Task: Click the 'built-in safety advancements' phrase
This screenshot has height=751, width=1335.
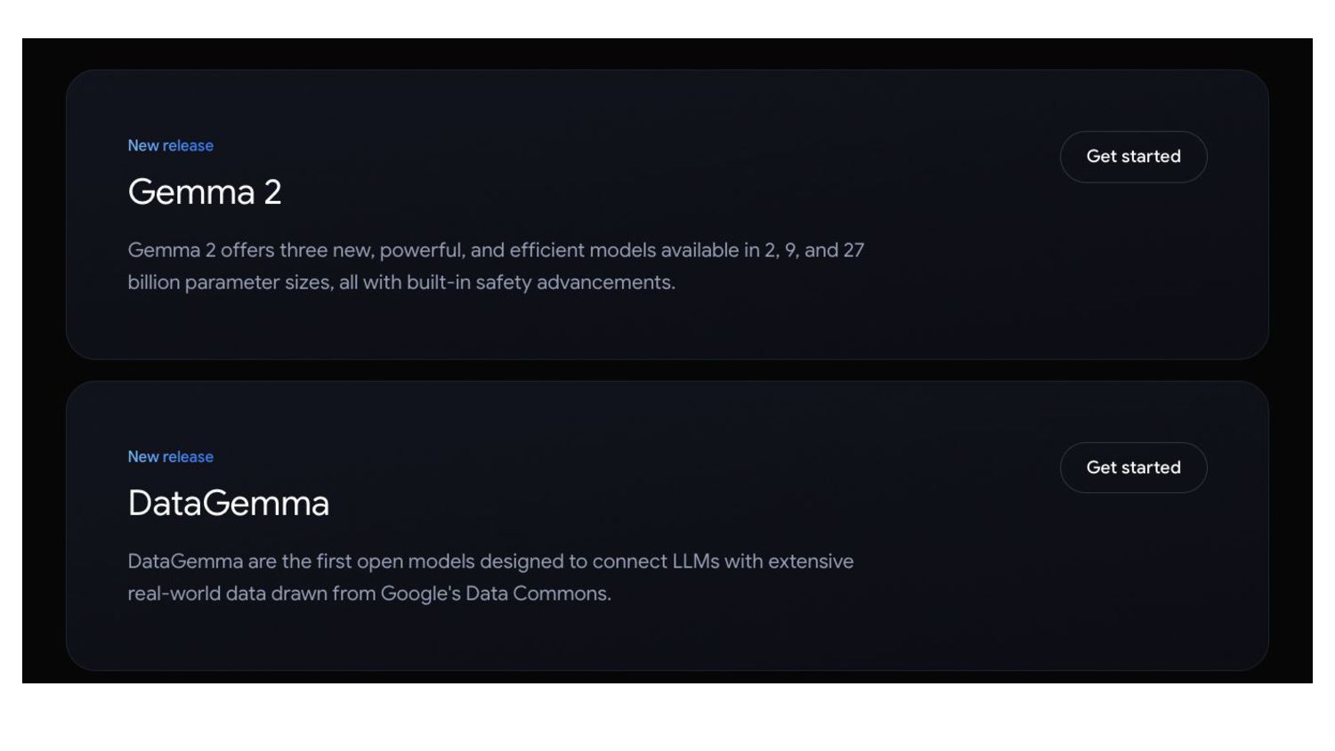Action: (540, 282)
